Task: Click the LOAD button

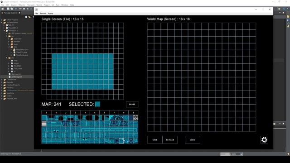Action: [x=192, y=140]
